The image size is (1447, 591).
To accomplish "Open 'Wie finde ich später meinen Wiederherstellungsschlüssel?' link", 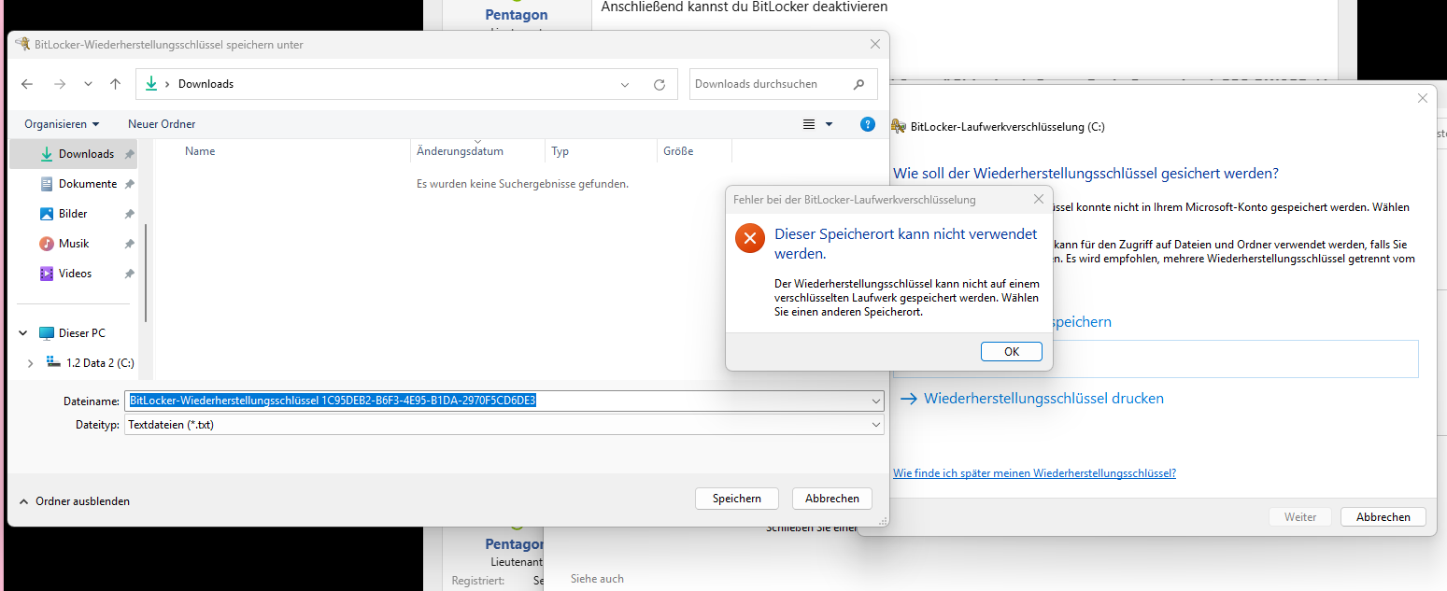I will pos(1034,473).
